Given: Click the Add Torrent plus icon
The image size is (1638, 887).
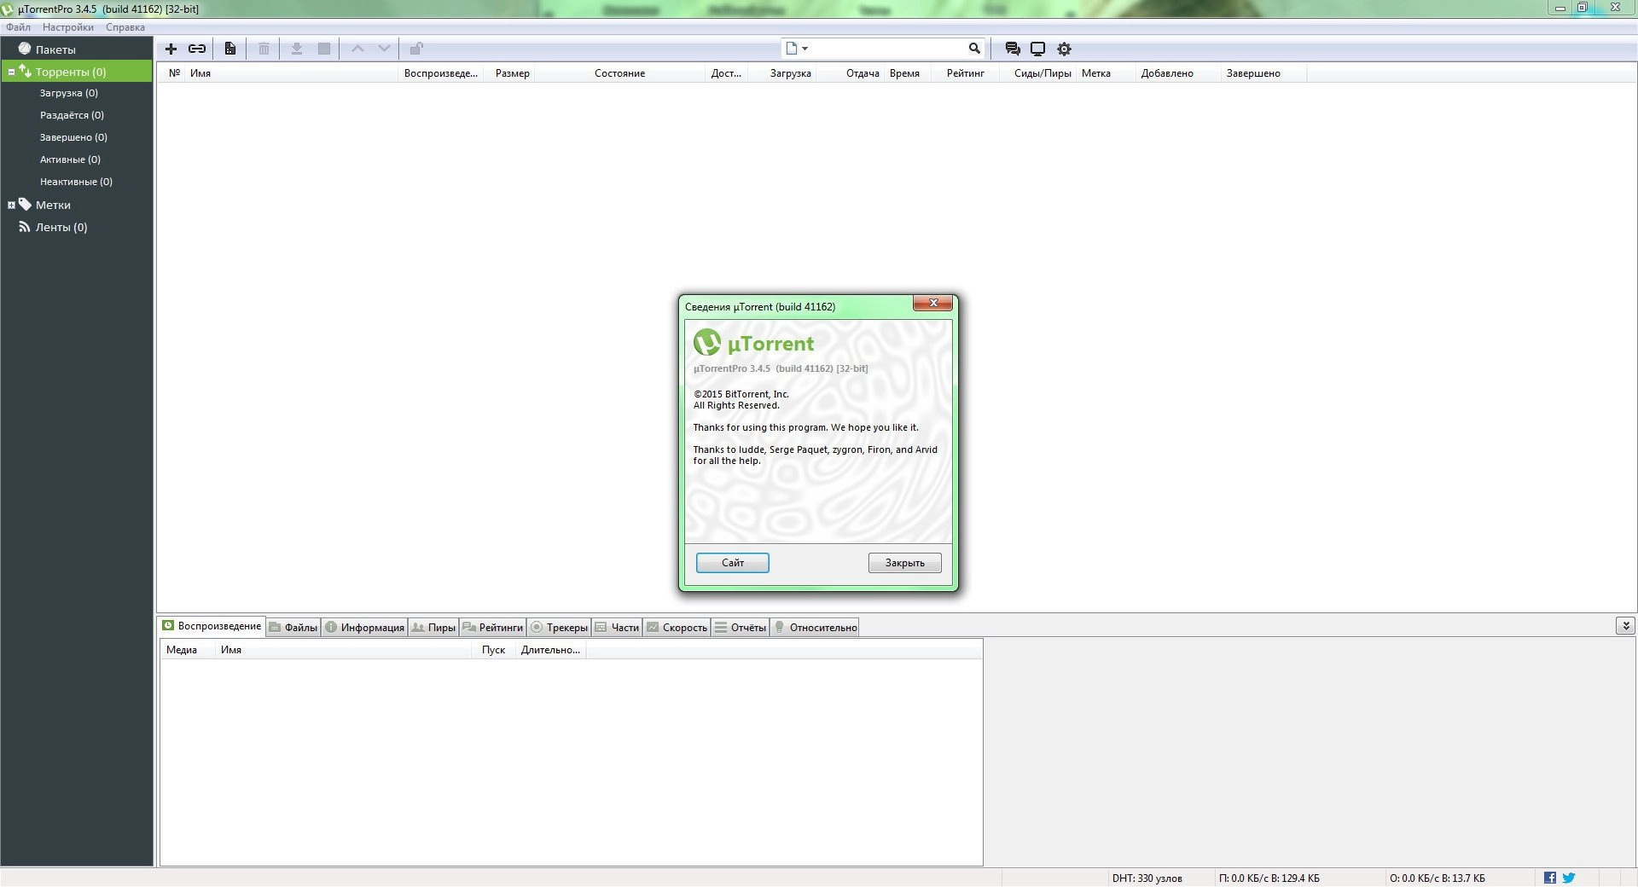Looking at the screenshot, I should [171, 49].
